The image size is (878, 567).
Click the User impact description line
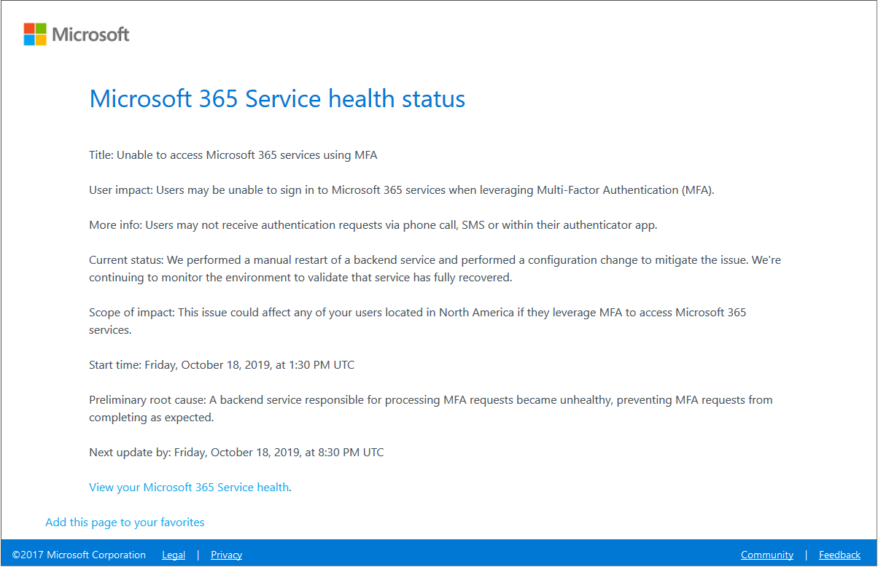401,189
